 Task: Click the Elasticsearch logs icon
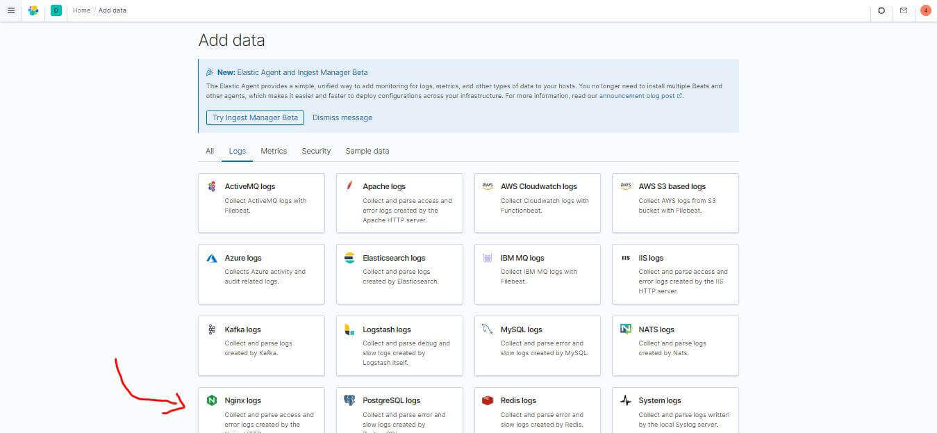point(349,258)
